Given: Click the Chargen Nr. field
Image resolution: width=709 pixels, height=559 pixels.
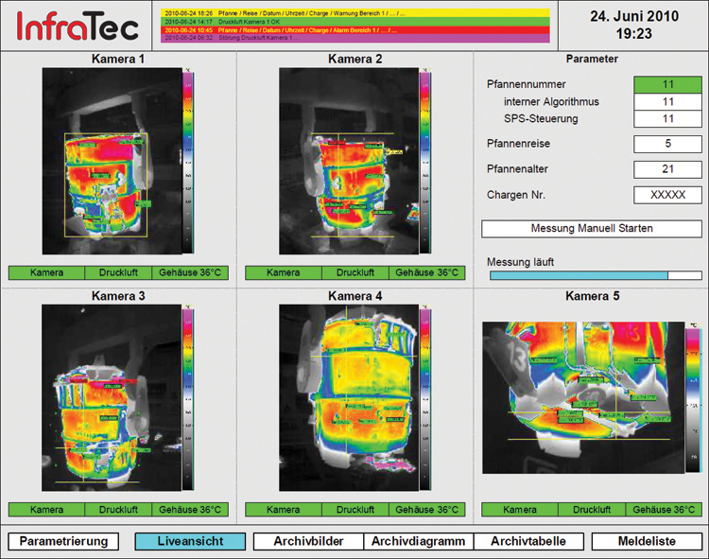Looking at the screenshot, I should point(667,195).
